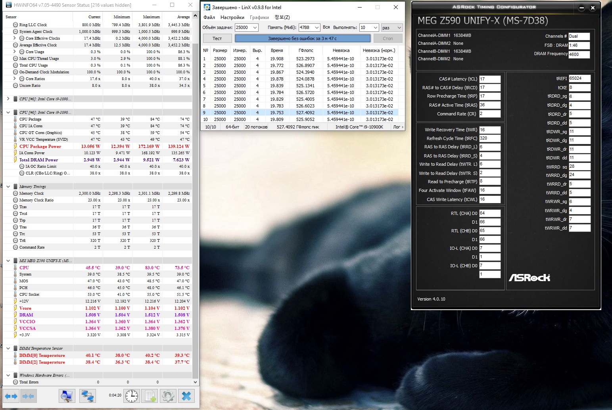Collapse DIMM Temperature Sensor group

point(8,348)
